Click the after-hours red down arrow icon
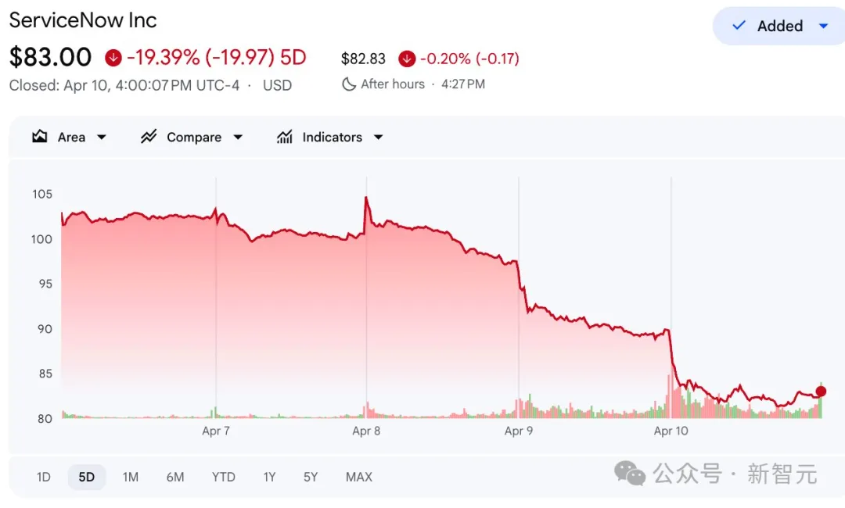845x508 pixels. coord(407,59)
